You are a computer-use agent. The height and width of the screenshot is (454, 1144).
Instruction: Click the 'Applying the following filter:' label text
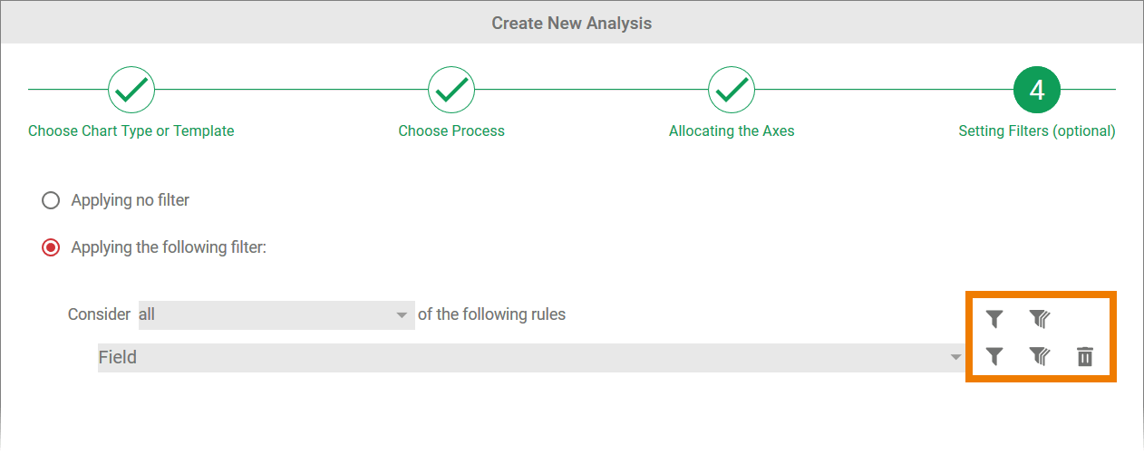(x=169, y=247)
